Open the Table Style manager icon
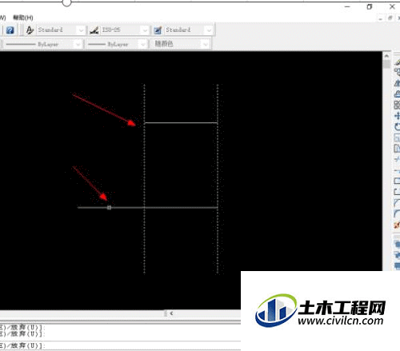400x351 pixels. tap(158, 30)
